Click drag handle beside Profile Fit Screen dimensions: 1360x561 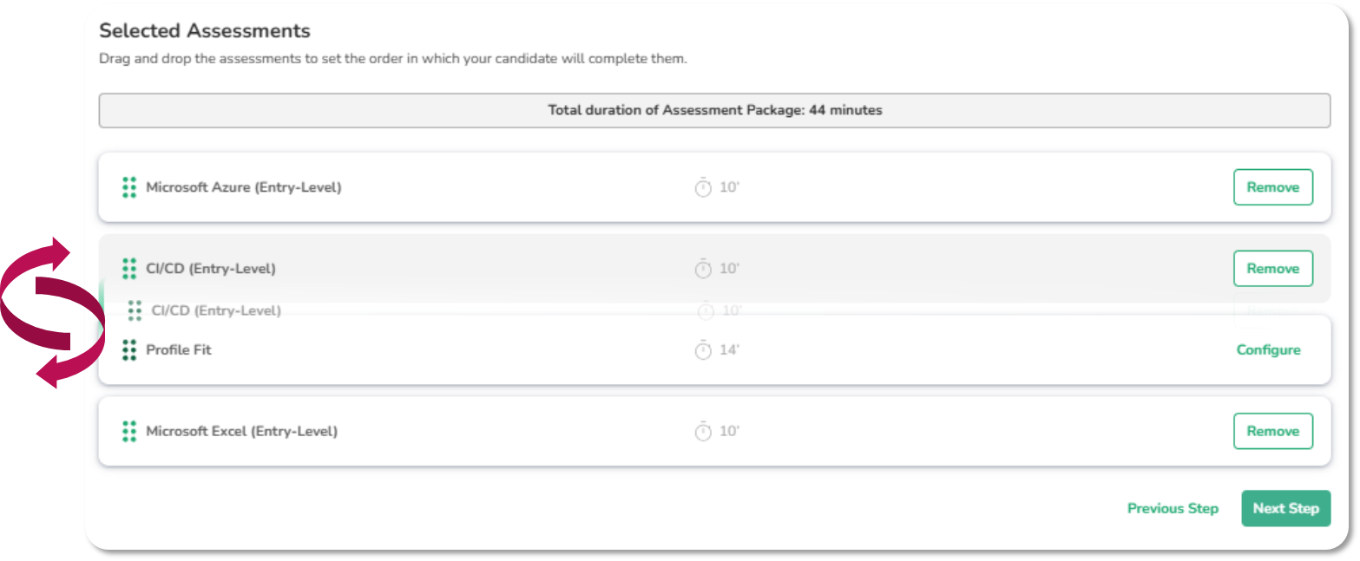click(x=129, y=350)
